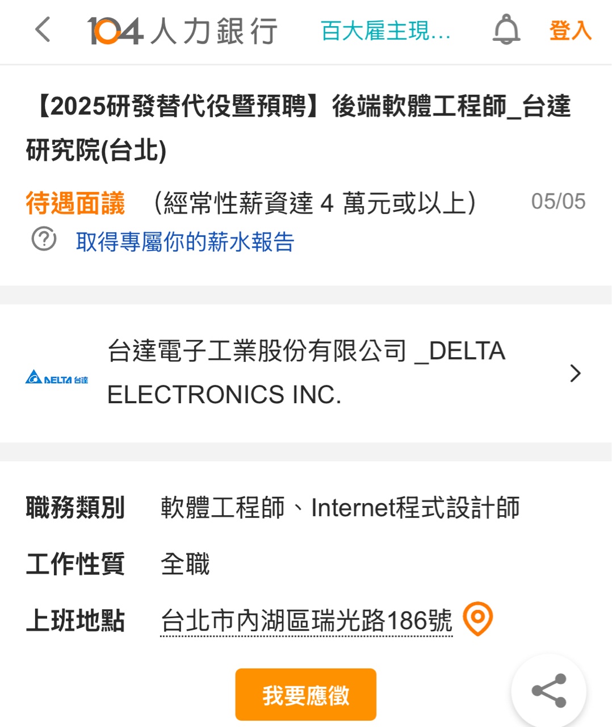612x727 pixels.
Task: Select the Internet程式設計師 job category
Action: point(415,508)
